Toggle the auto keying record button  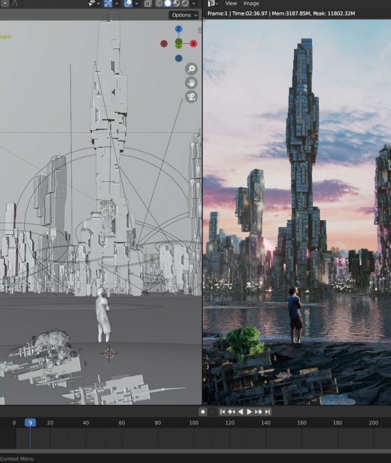(203, 411)
